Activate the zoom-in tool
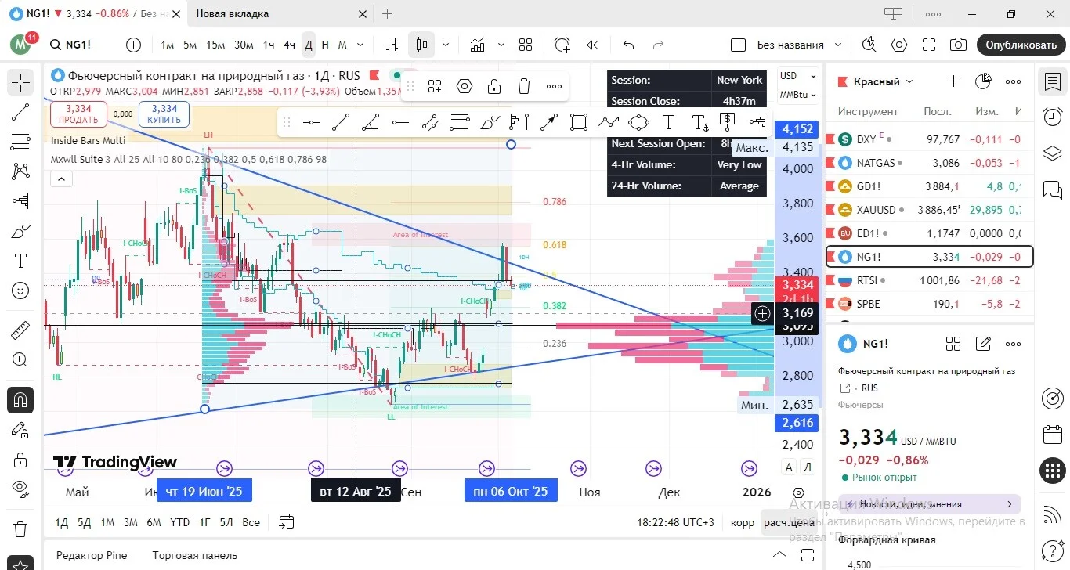1070x570 pixels. pos(20,360)
